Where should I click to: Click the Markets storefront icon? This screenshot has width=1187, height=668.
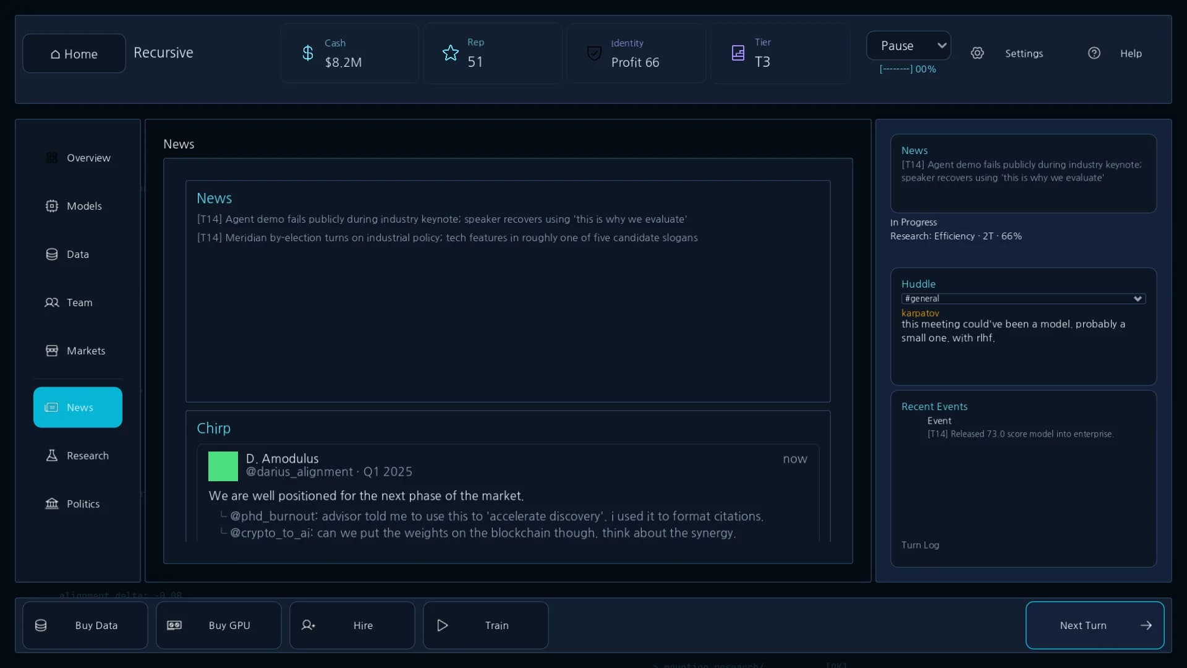click(x=52, y=351)
